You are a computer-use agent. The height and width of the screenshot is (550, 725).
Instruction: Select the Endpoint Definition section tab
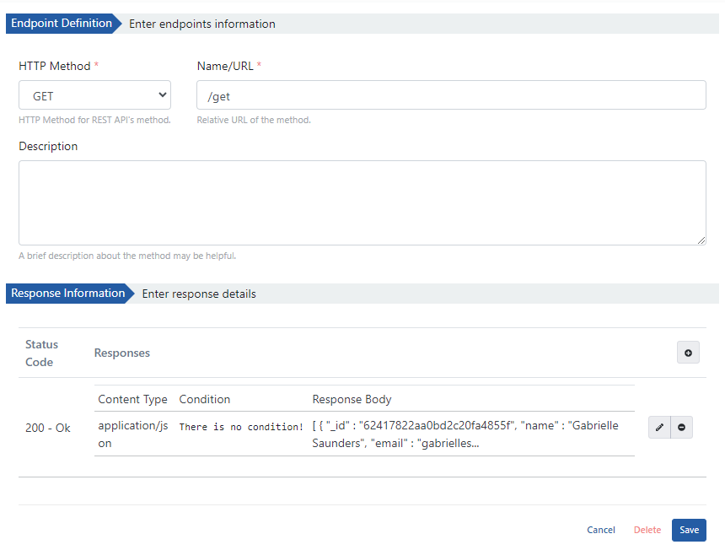pyautogui.click(x=62, y=24)
